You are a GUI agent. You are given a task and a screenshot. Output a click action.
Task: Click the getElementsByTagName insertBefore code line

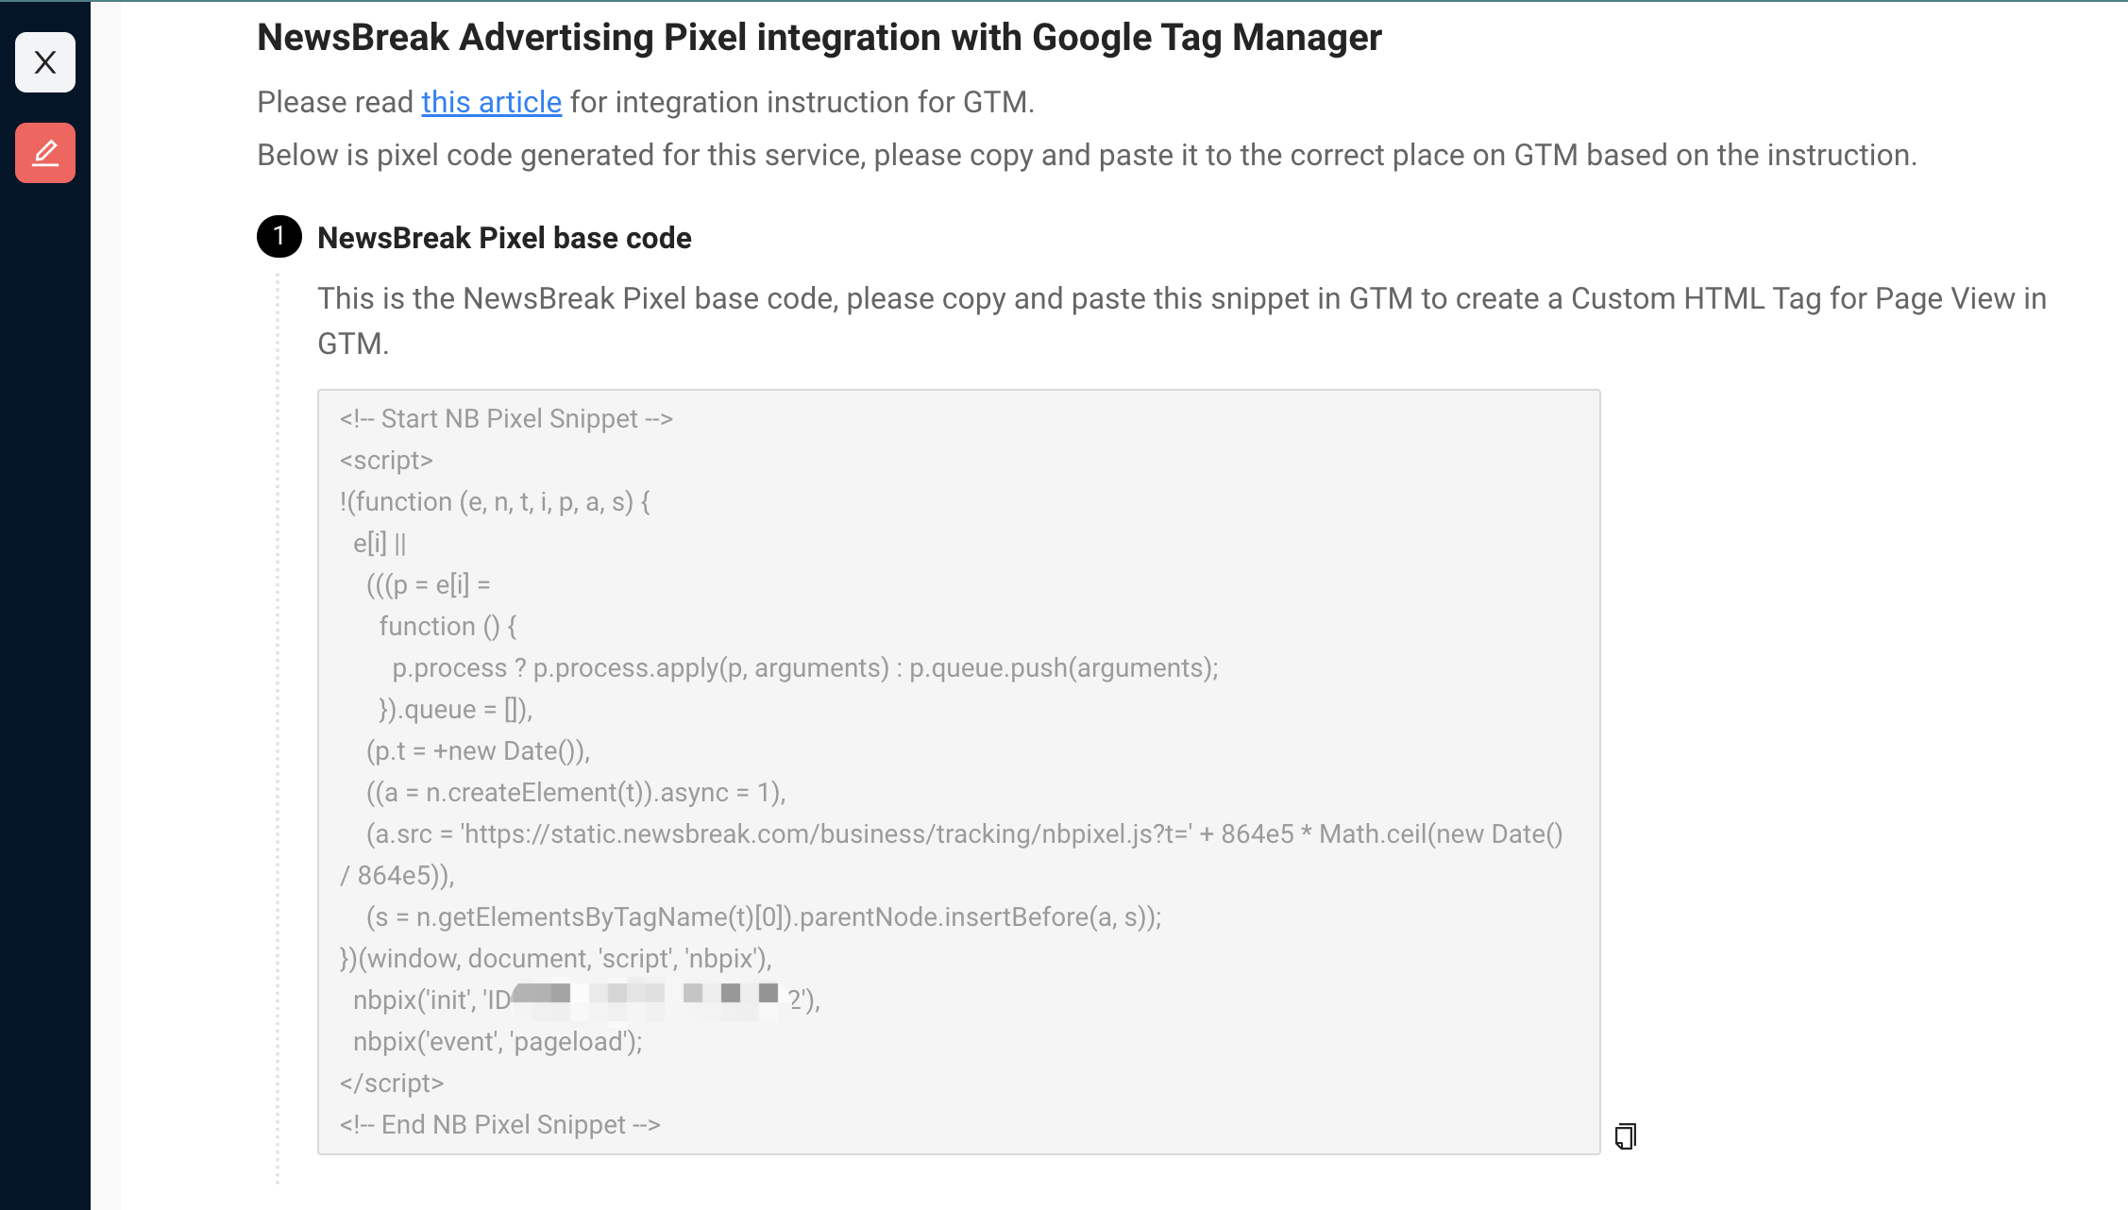tap(764, 917)
